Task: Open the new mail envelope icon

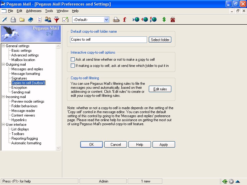Action: pos(13,20)
